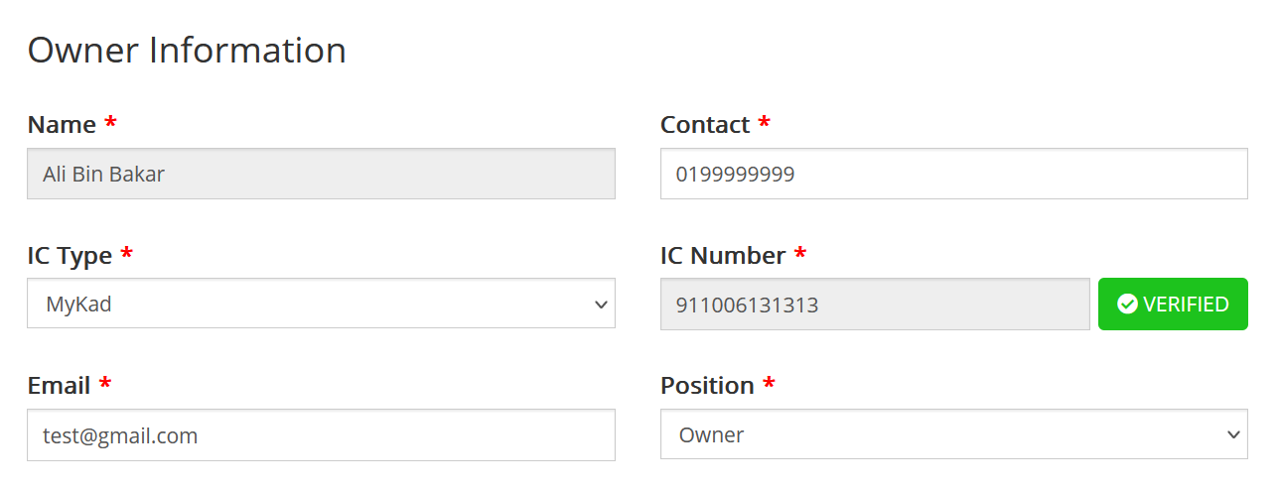This screenshot has height=490, width=1281.
Task: Expand the Position dropdown showing Owner
Action: pyautogui.click(x=953, y=434)
